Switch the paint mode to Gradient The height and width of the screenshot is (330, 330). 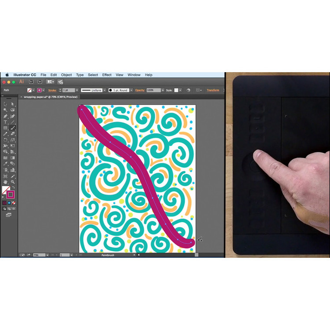[x=9, y=202]
